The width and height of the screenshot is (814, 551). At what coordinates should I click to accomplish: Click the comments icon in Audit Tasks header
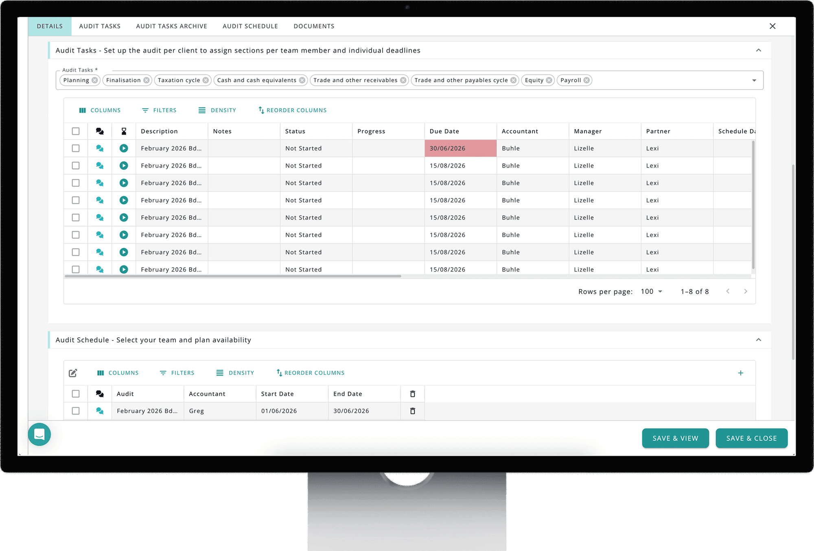click(100, 131)
